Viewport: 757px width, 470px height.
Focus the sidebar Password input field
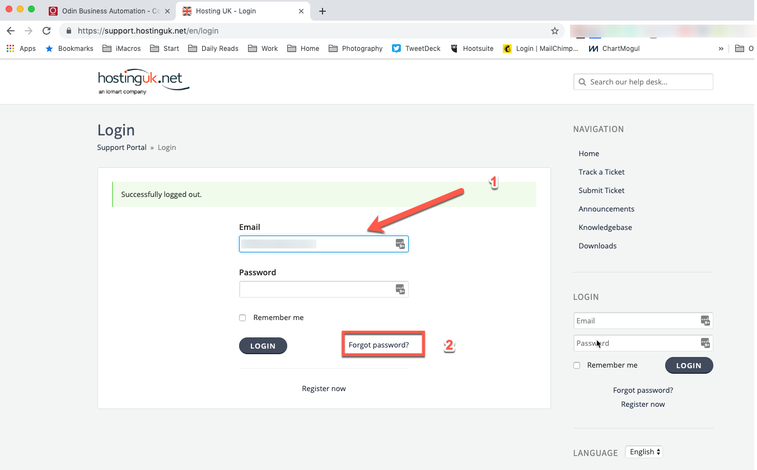pyautogui.click(x=643, y=343)
